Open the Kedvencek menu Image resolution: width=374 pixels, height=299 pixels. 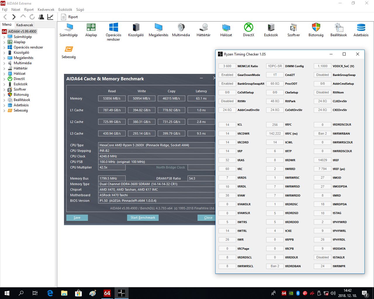coord(46,10)
